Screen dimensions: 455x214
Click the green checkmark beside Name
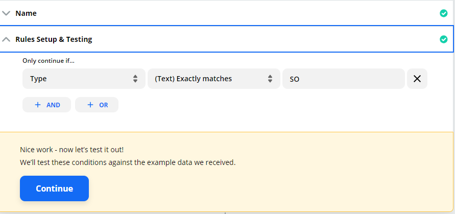click(x=443, y=13)
